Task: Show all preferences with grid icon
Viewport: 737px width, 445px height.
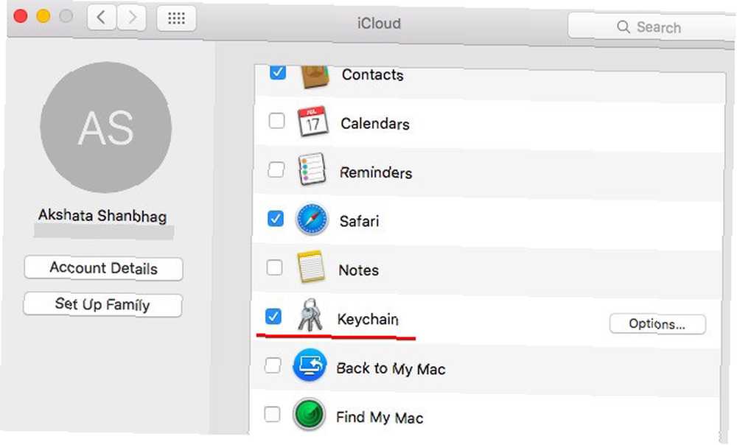Action: [176, 18]
